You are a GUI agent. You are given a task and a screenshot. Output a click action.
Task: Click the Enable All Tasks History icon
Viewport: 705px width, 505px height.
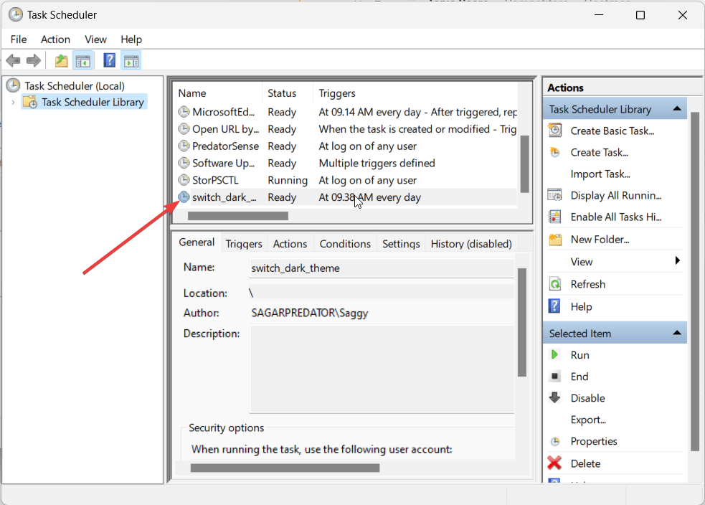(555, 217)
